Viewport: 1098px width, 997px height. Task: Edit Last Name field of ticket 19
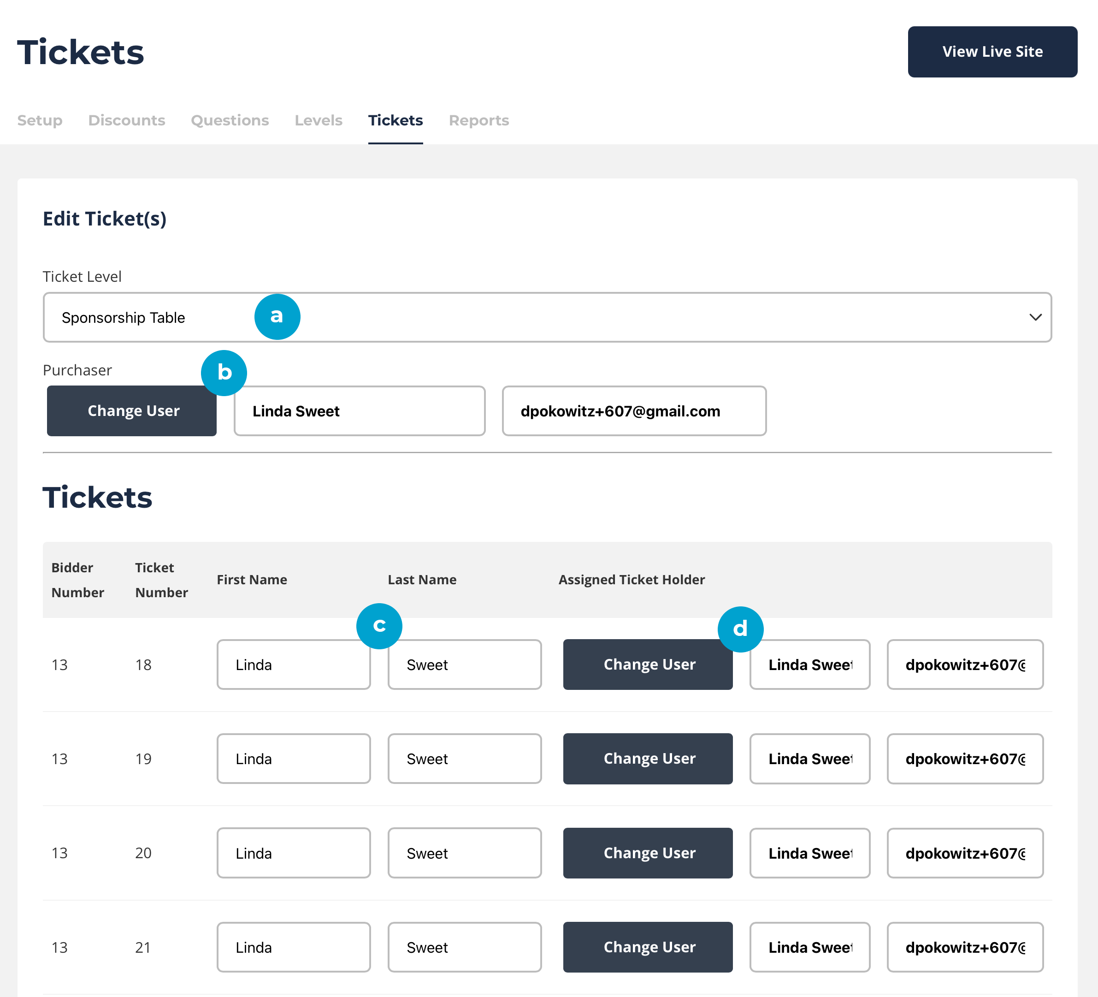[x=464, y=759]
